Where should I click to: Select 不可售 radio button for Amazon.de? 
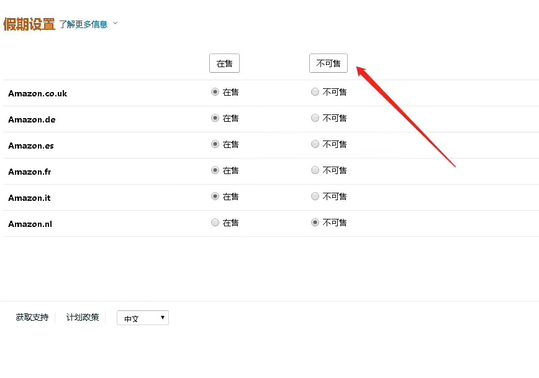315,118
